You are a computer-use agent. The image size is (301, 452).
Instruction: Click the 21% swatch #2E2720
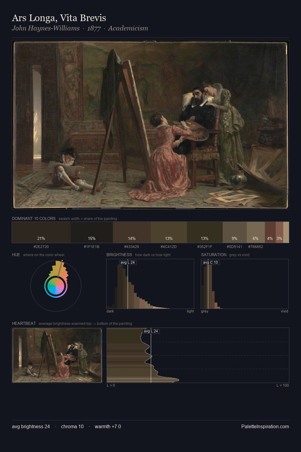(41, 232)
